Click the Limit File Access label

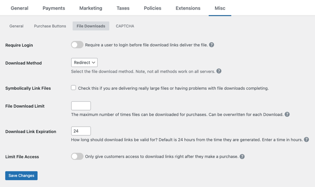click(x=22, y=157)
